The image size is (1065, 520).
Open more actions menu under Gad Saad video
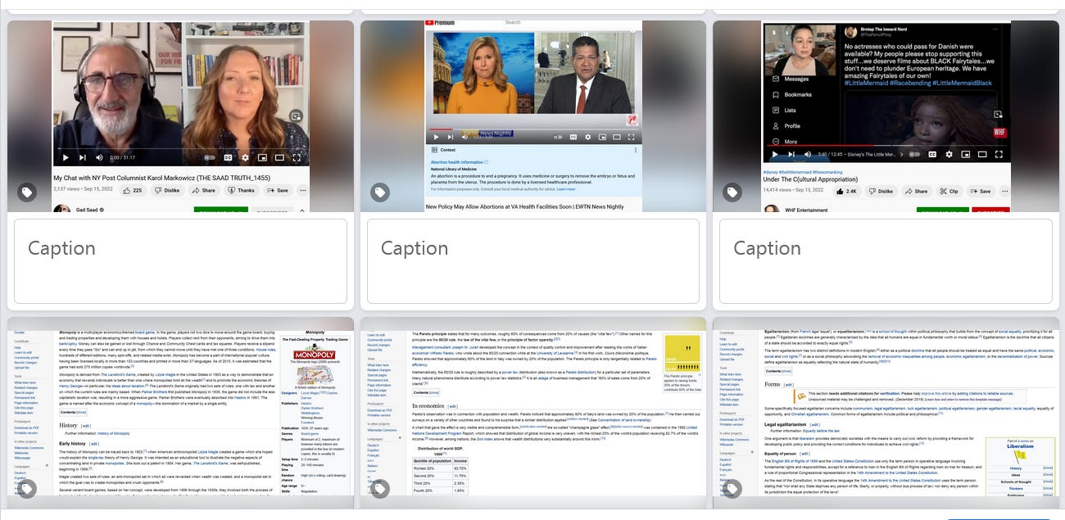coord(302,190)
